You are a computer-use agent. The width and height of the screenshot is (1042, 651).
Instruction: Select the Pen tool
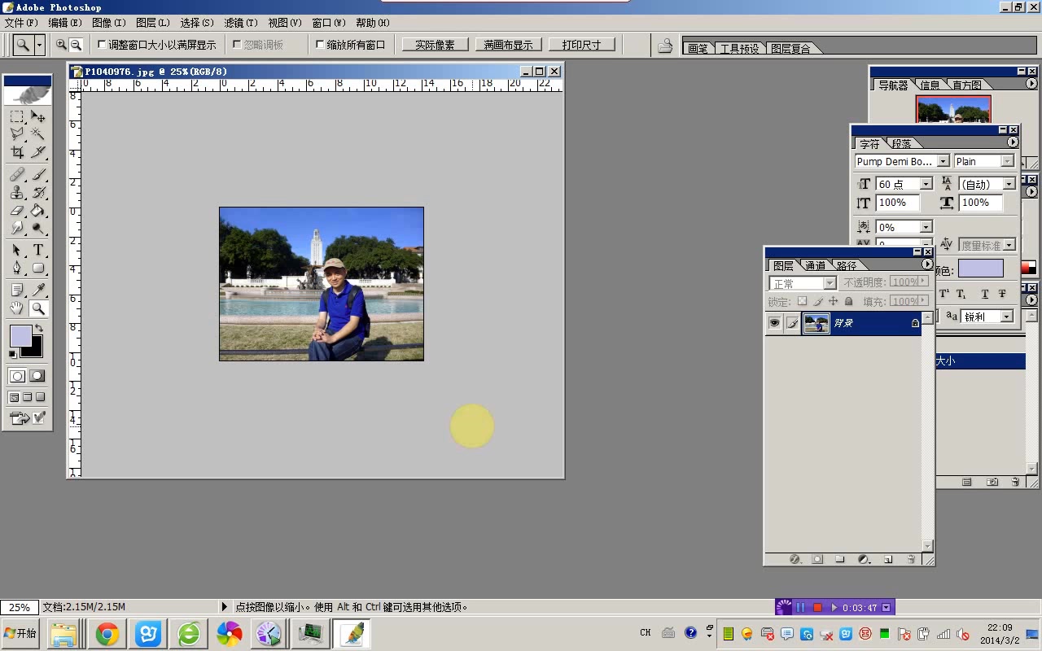(x=17, y=268)
